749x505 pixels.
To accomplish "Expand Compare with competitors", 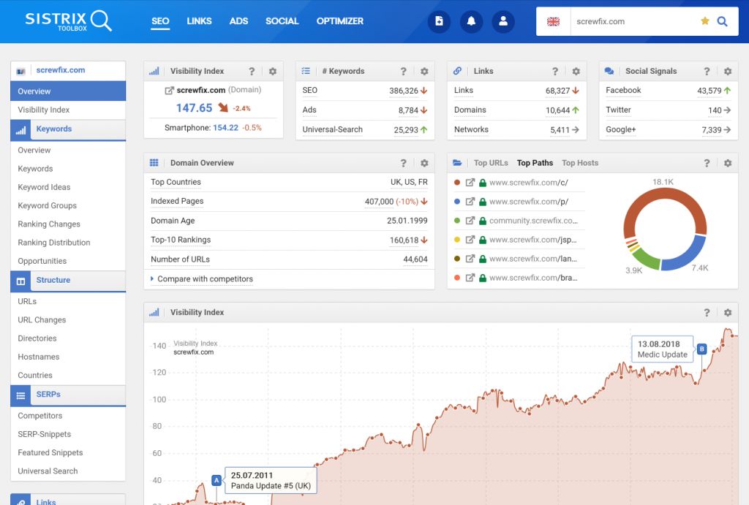I will pyautogui.click(x=205, y=279).
